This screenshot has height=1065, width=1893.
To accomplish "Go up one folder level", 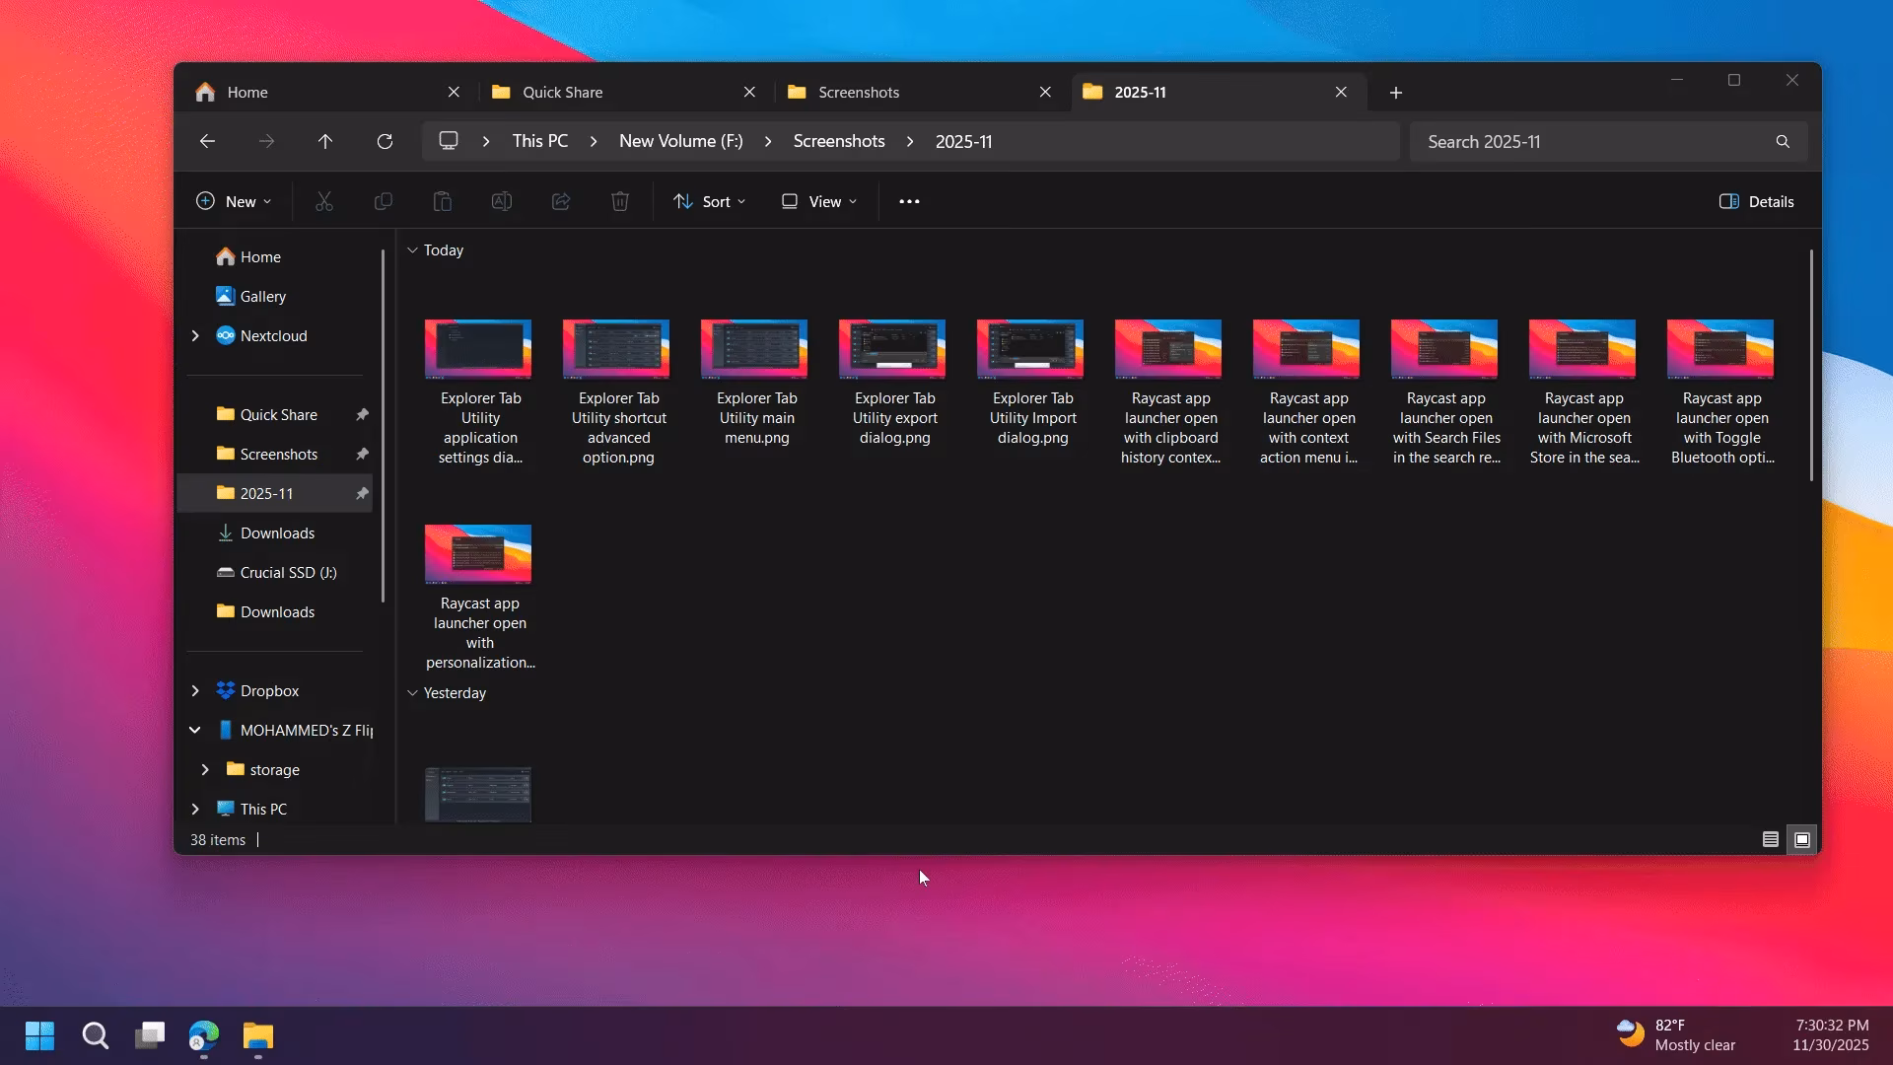I will 325,141.
